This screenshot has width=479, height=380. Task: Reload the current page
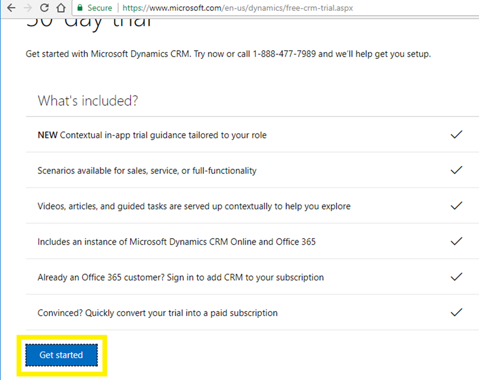click(x=45, y=8)
